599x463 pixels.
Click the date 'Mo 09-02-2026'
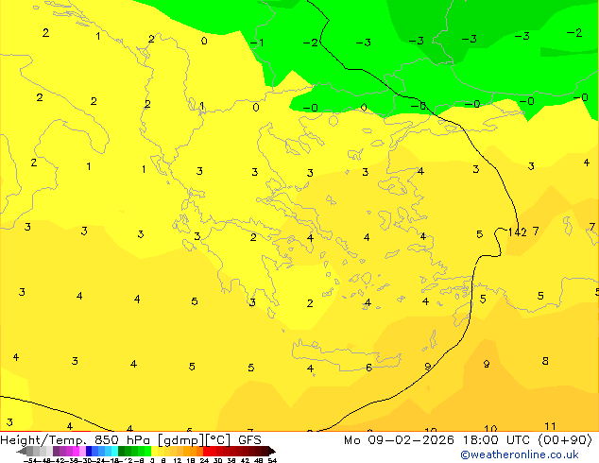click(399, 440)
